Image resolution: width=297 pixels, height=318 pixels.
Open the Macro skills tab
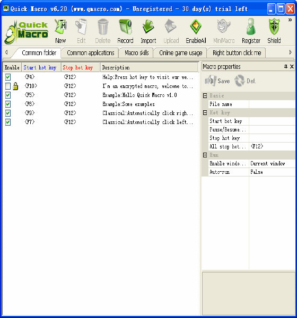pos(137,53)
